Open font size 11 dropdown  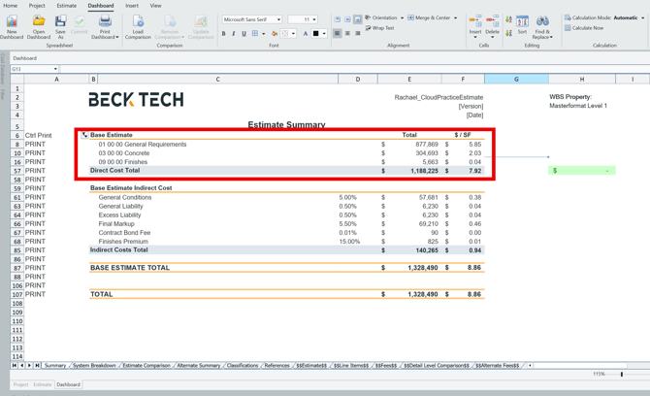pos(314,19)
